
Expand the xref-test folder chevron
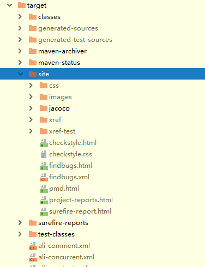tap(31, 131)
